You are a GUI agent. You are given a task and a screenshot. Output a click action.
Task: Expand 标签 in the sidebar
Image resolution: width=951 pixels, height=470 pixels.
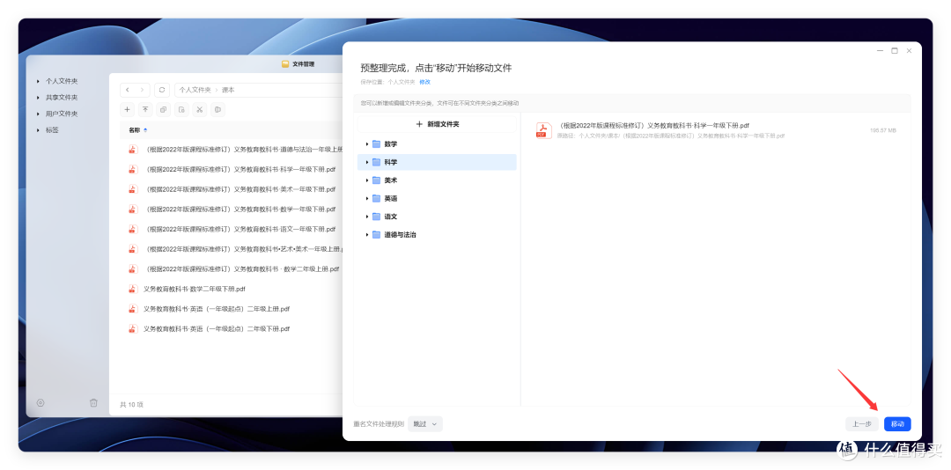pyautogui.click(x=38, y=129)
